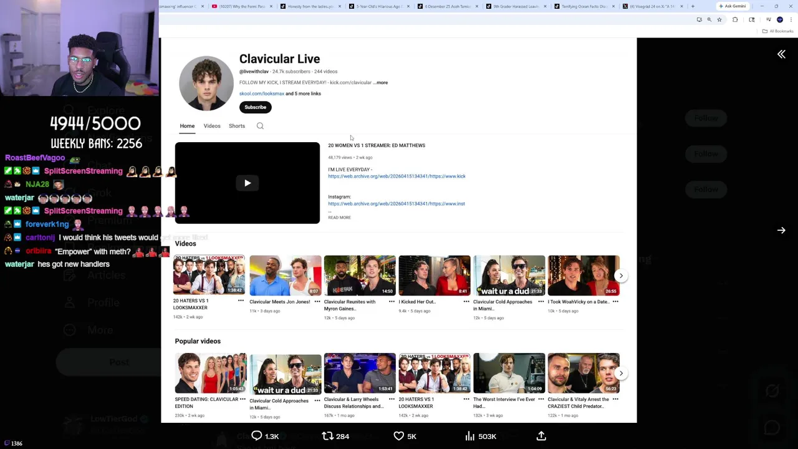The image size is (798, 449).
Task: Click the Ask Gemini button in browser
Action: tap(733, 6)
